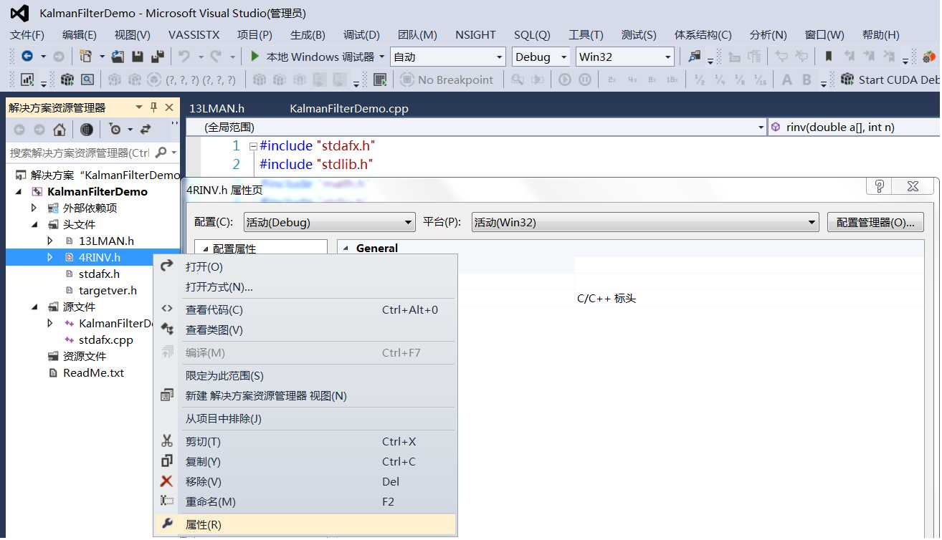This screenshot has width=942, height=540.
Task: Open the NSIGHT menu
Action: pyautogui.click(x=475, y=34)
